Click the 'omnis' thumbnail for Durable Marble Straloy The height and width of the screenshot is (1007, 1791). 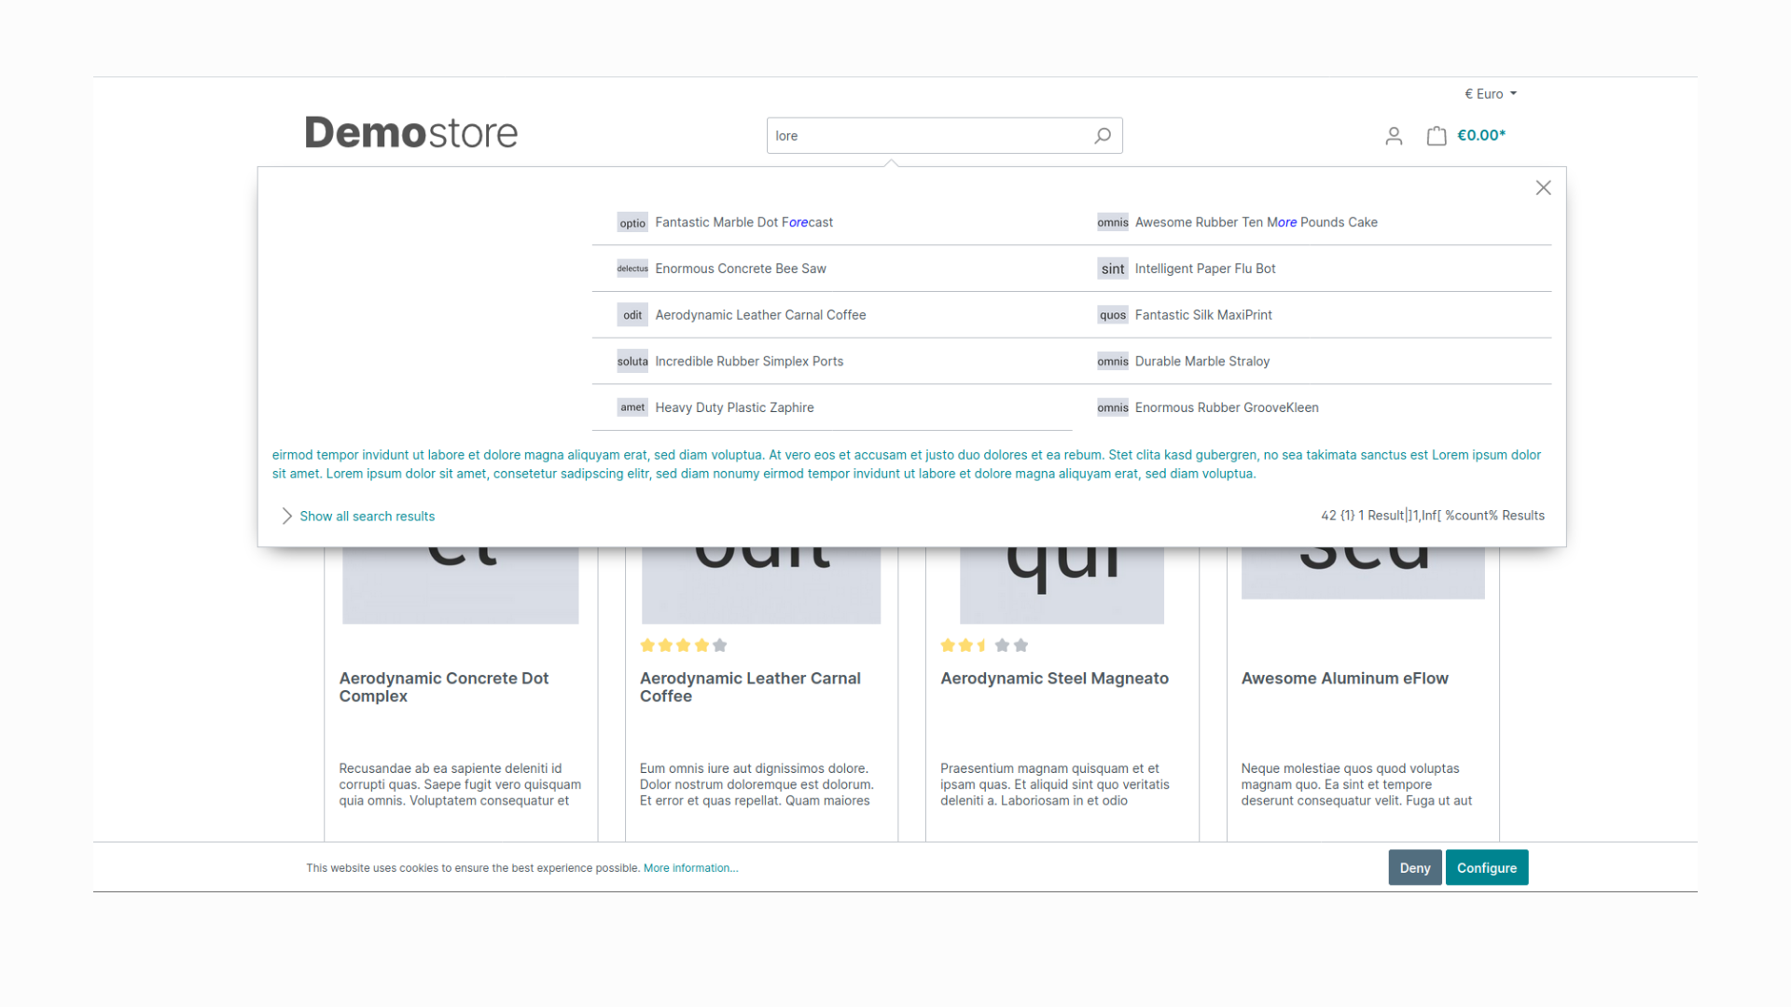(1113, 362)
